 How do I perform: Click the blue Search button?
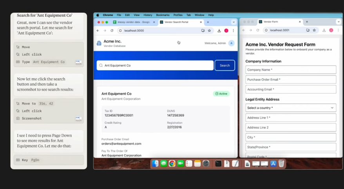pyautogui.click(x=225, y=65)
